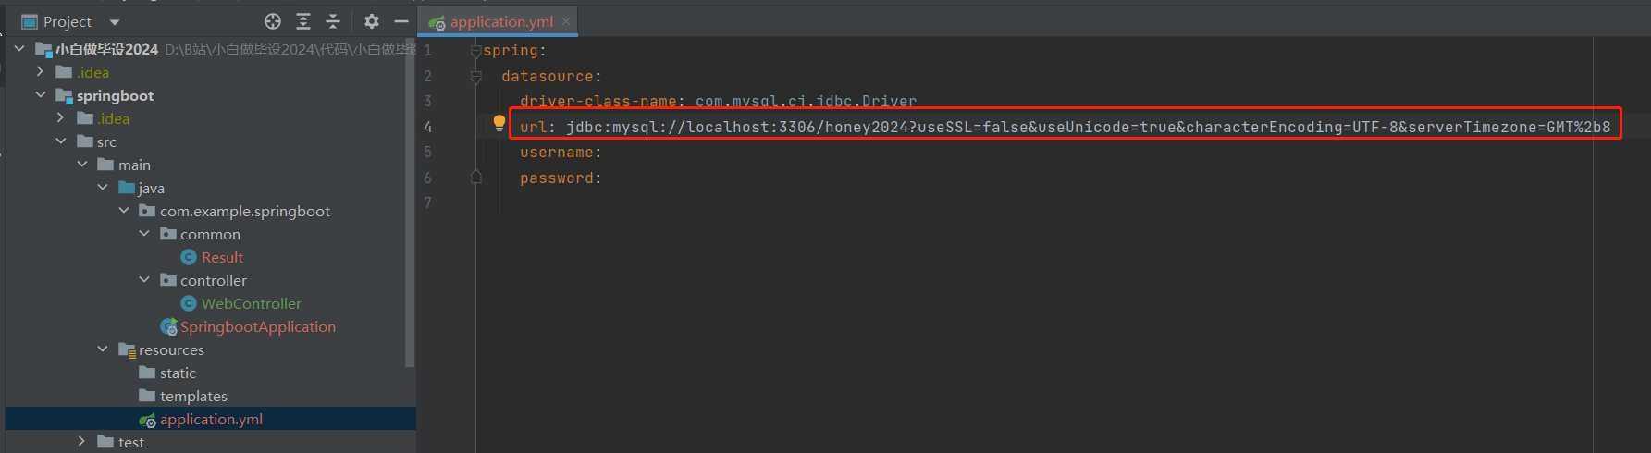Click the Project panel window icon
Viewport: 1651px width, 453px height.
[30, 21]
